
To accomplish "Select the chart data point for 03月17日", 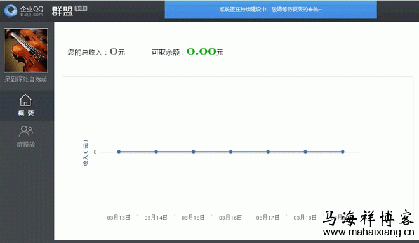I will (268, 152).
